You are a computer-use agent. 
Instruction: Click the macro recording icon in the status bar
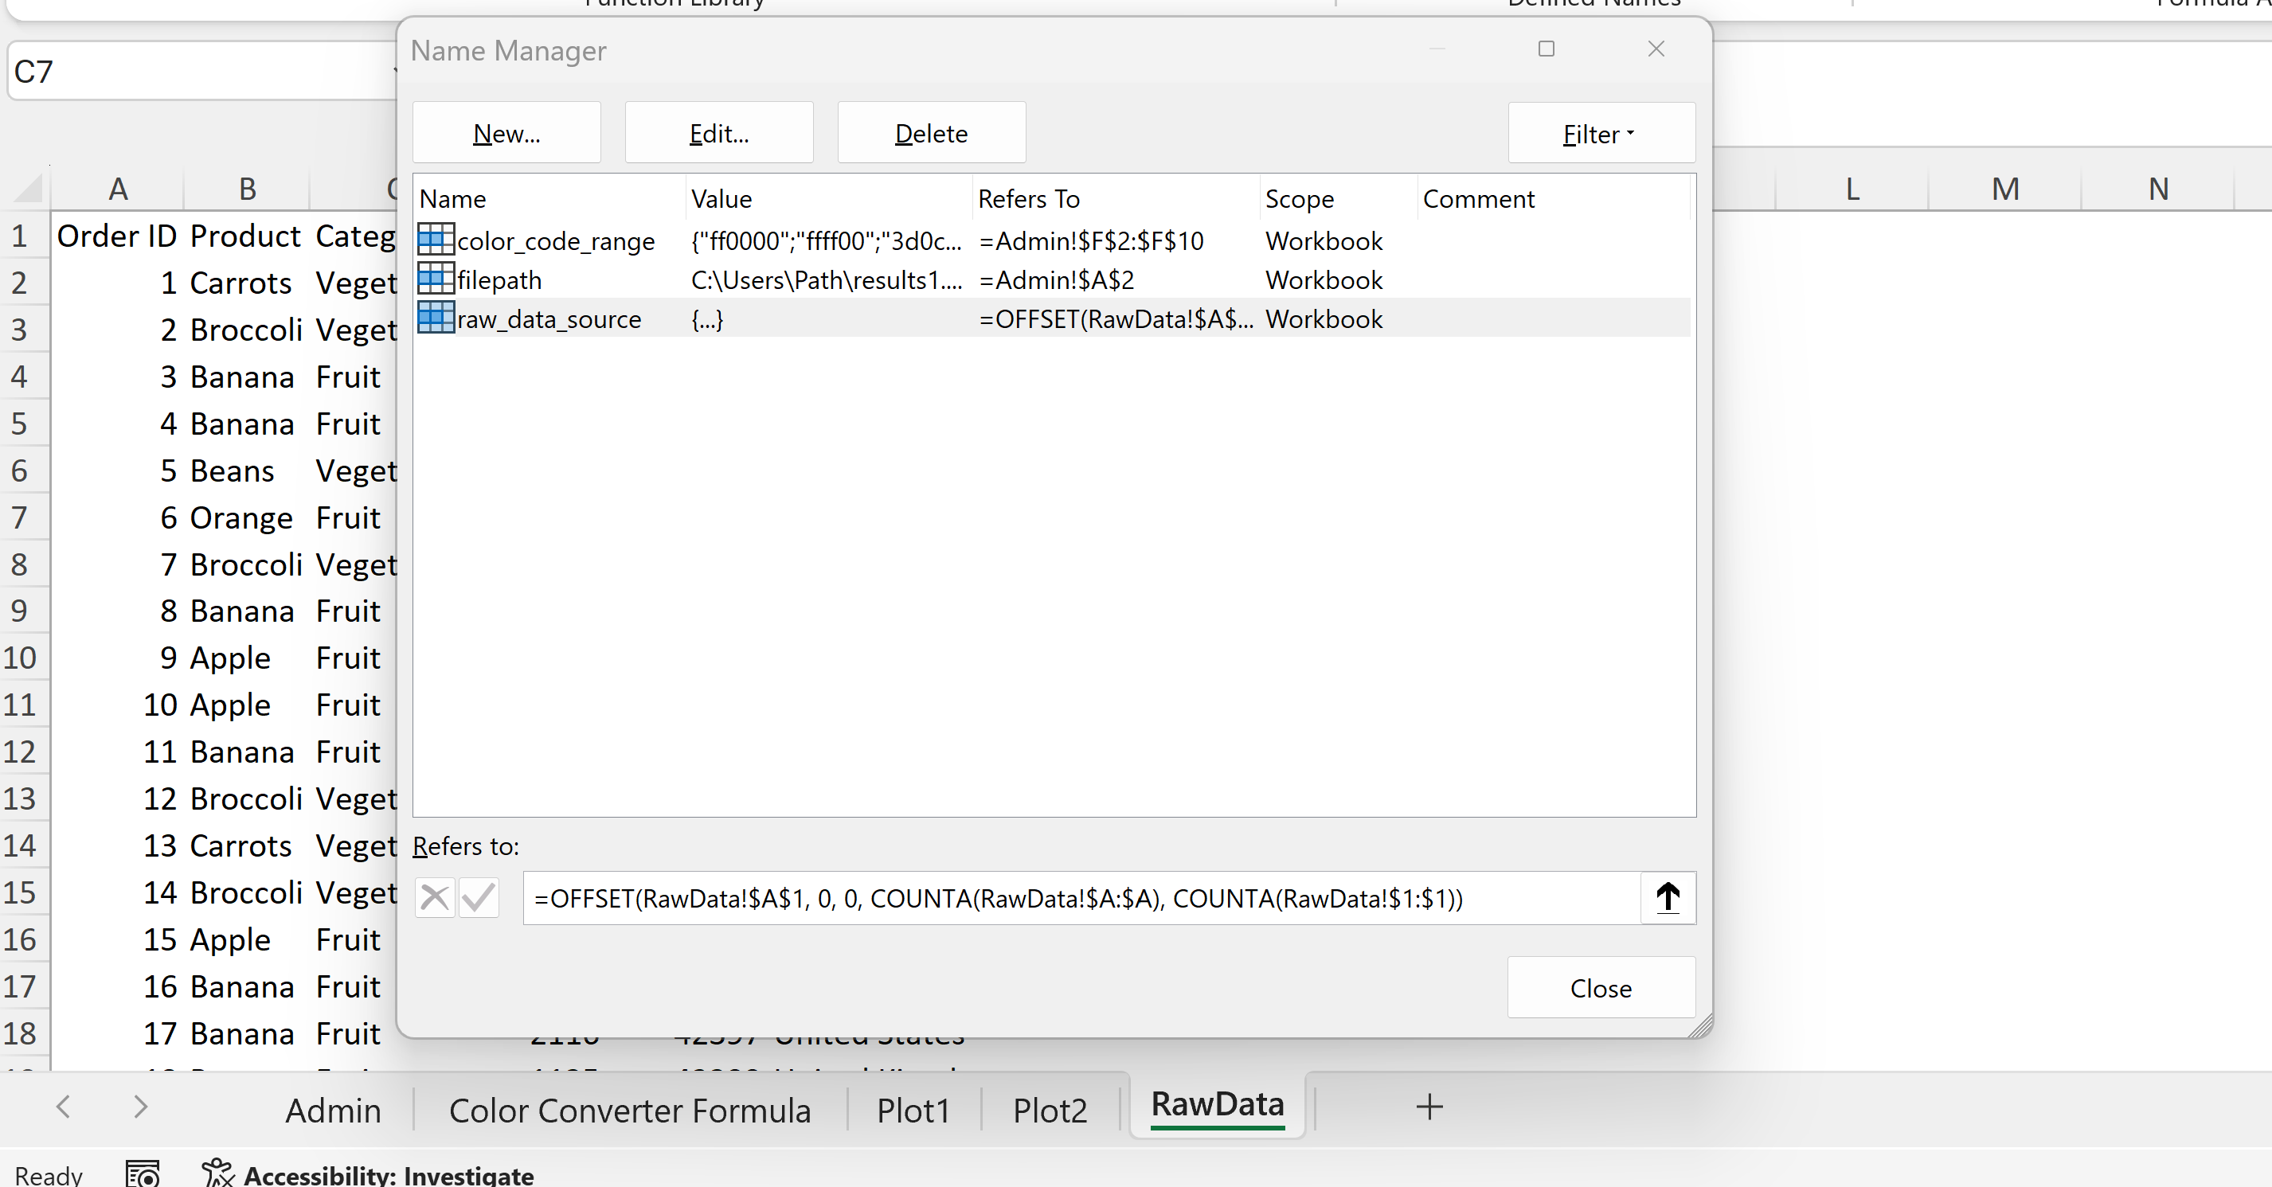[x=142, y=1173]
